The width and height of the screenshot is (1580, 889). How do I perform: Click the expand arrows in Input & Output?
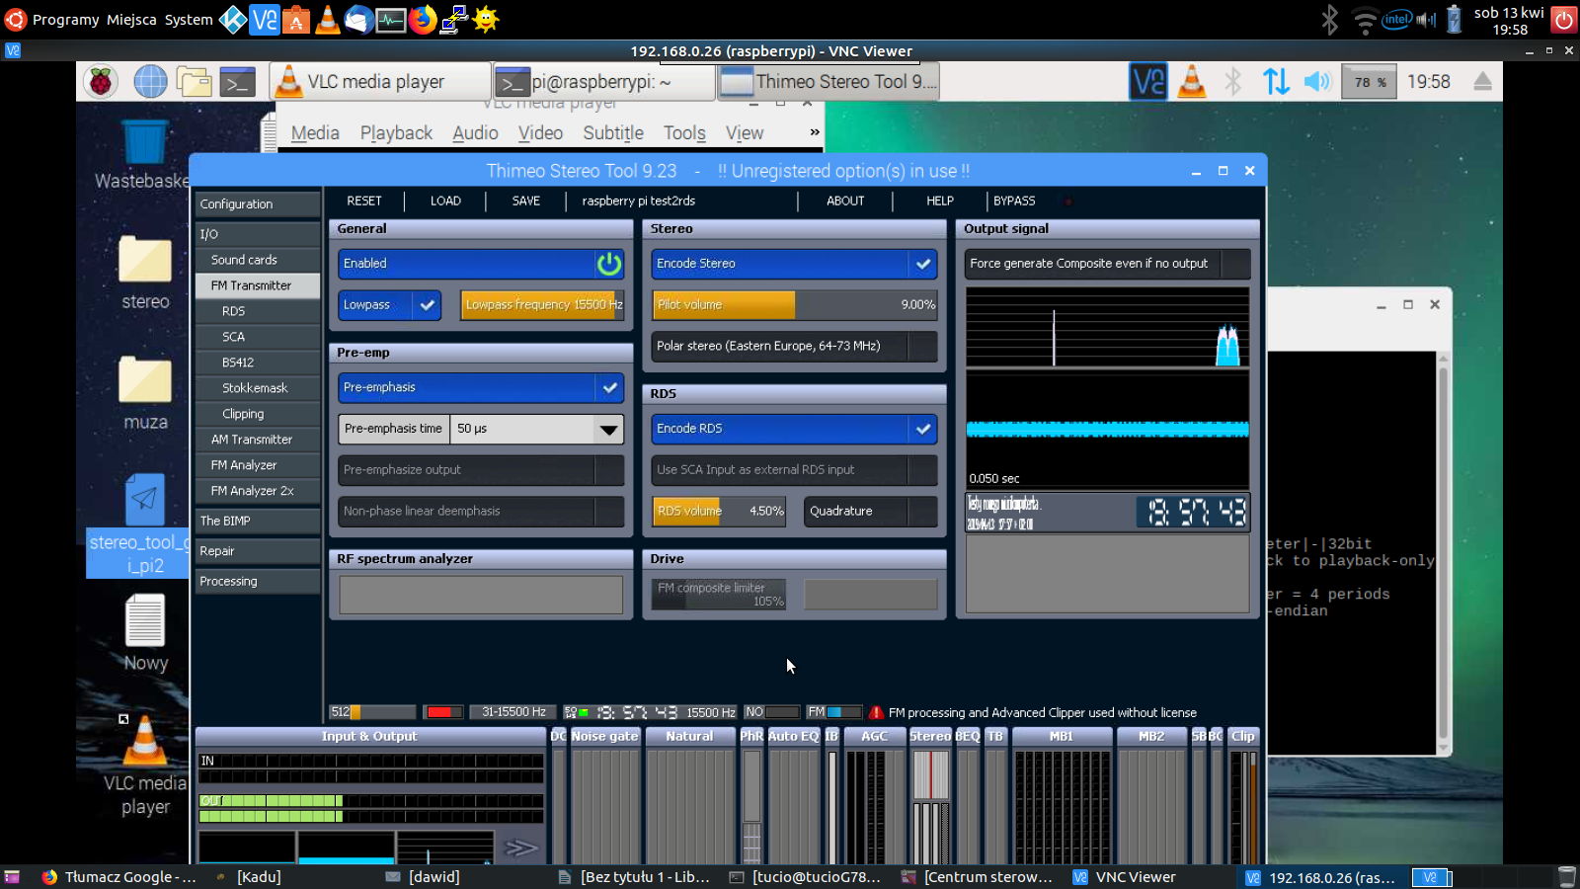tap(520, 848)
